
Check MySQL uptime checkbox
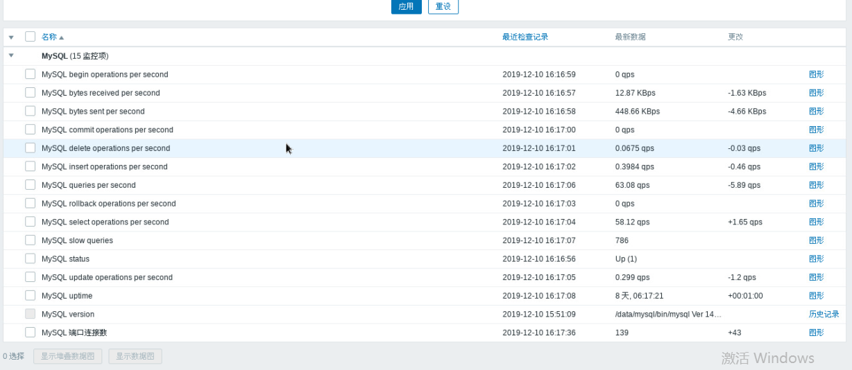tap(30, 295)
